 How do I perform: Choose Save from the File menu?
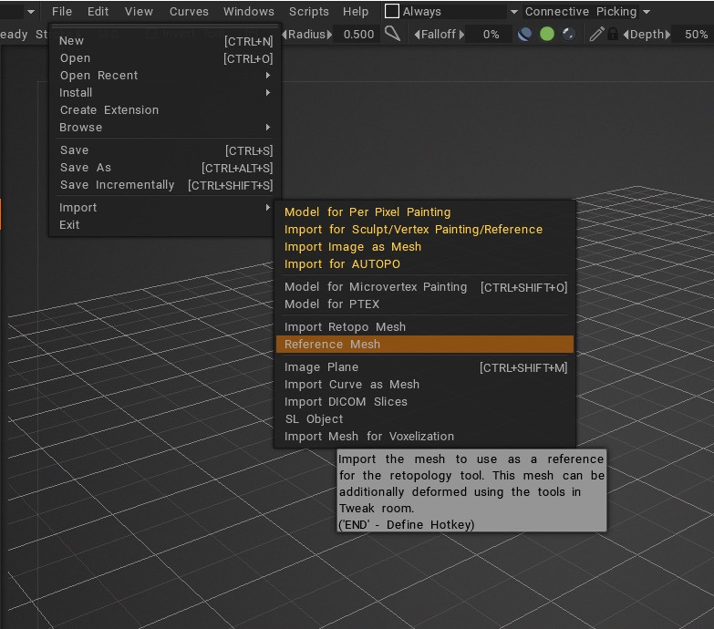[167, 150]
